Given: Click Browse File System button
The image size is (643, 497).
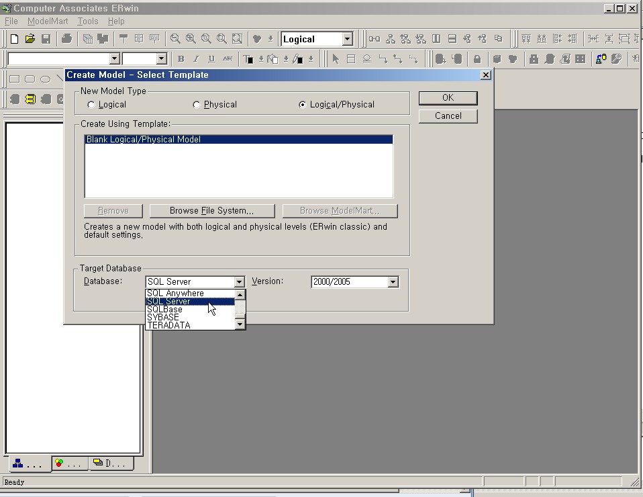Looking at the screenshot, I should click(212, 211).
